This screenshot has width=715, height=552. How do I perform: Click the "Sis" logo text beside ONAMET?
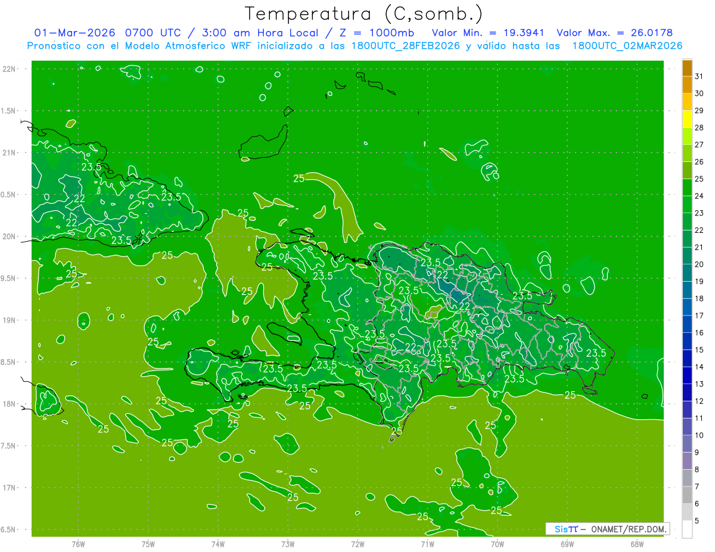coord(561,529)
